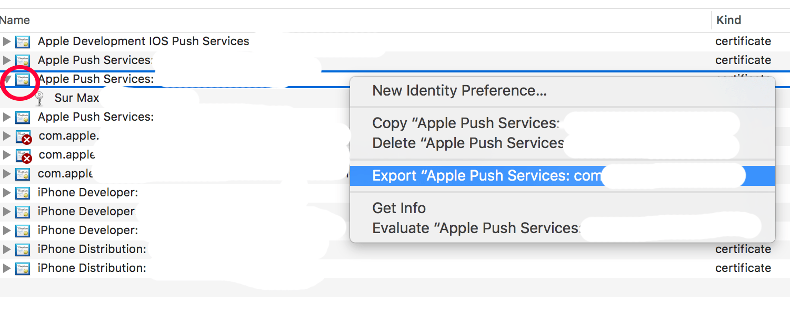Collapse the expanded Apple Push Services certificate
Viewport: 790px width, 315px height.
coord(6,80)
